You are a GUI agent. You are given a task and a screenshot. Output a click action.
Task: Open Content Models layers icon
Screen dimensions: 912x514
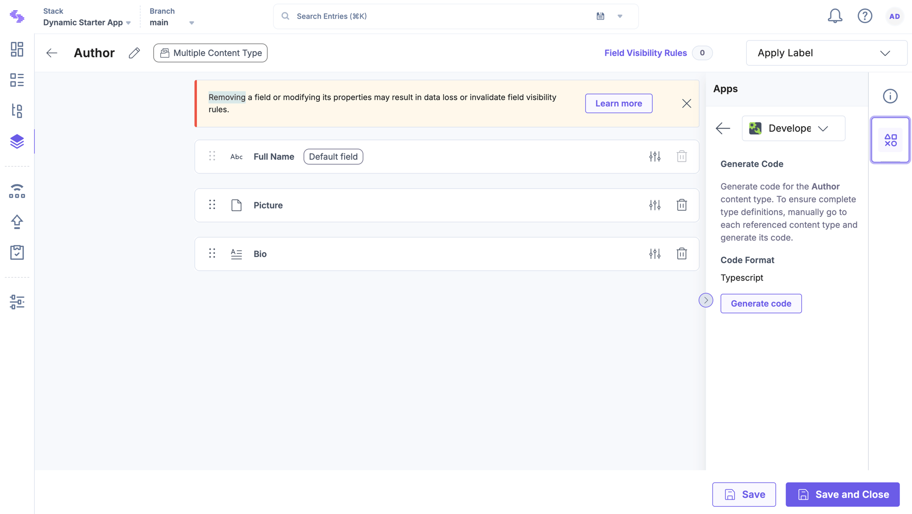(x=17, y=141)
